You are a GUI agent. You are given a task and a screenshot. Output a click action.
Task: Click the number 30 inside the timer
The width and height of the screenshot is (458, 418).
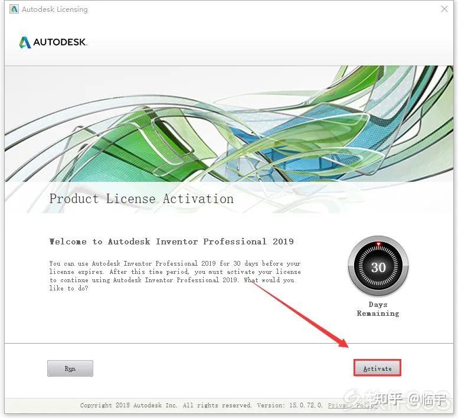378,267
